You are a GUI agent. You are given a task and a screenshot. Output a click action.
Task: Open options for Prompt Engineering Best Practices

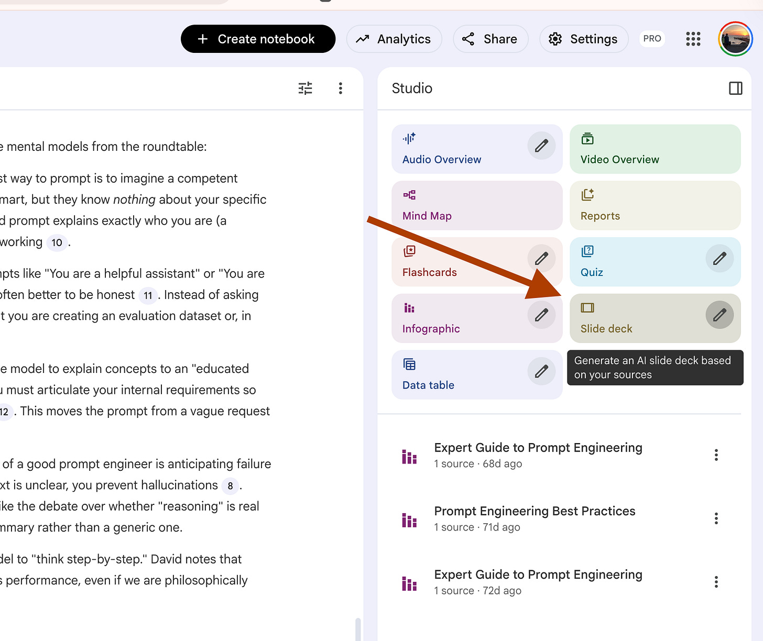[x=716, y=518]
